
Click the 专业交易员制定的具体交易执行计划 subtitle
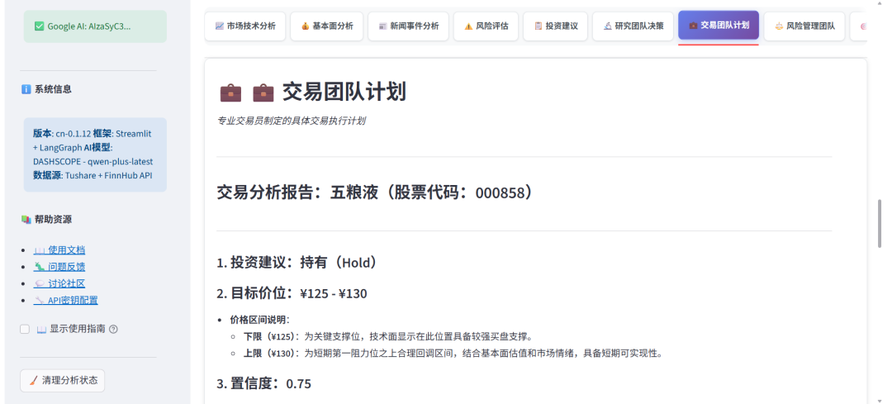click(x=291, y=121)
